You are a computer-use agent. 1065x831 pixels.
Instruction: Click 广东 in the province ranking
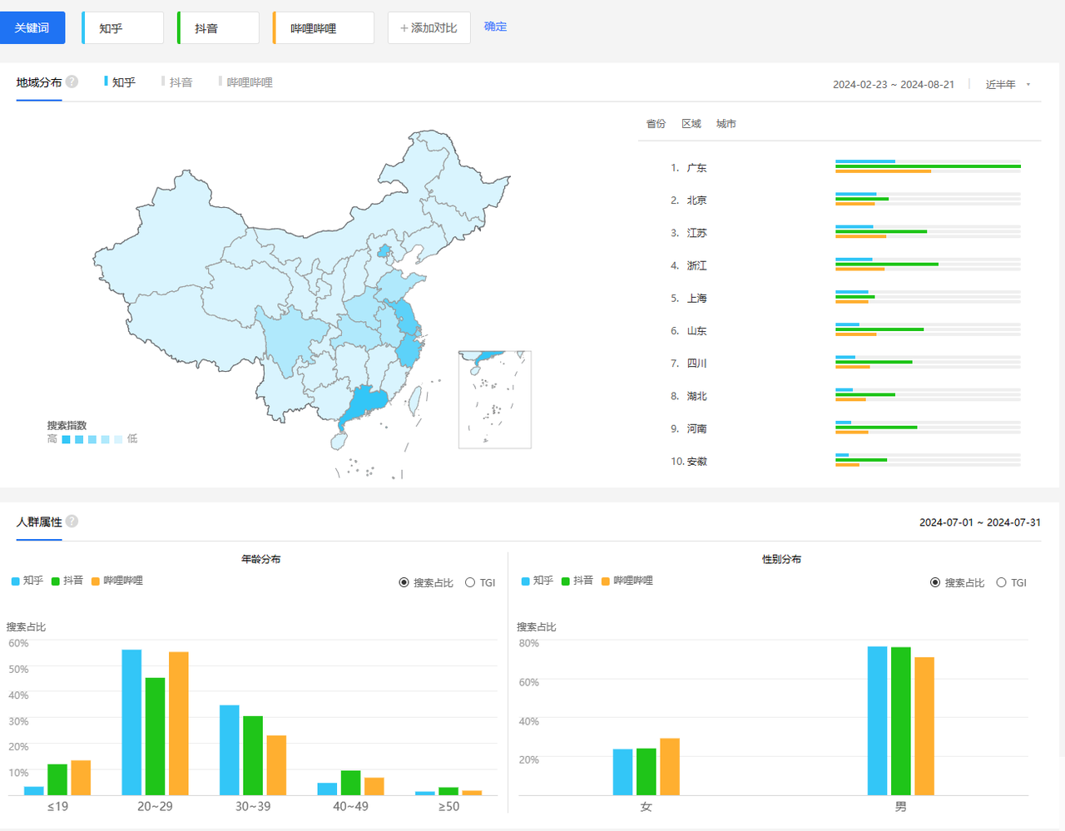pos(696,167)
